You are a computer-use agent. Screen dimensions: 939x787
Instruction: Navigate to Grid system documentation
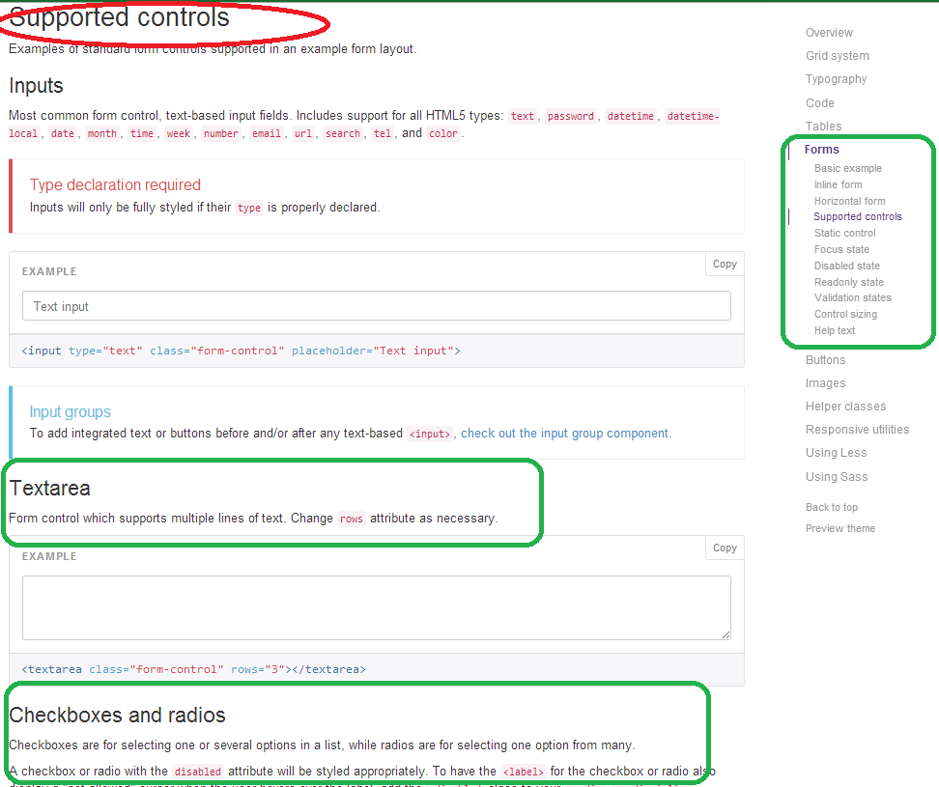(837, 55)
